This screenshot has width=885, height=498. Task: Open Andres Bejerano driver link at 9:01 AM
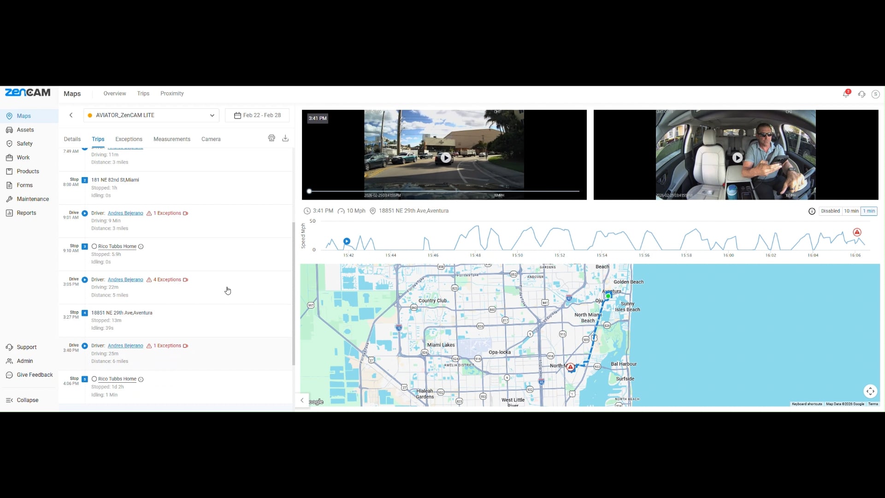125,213
